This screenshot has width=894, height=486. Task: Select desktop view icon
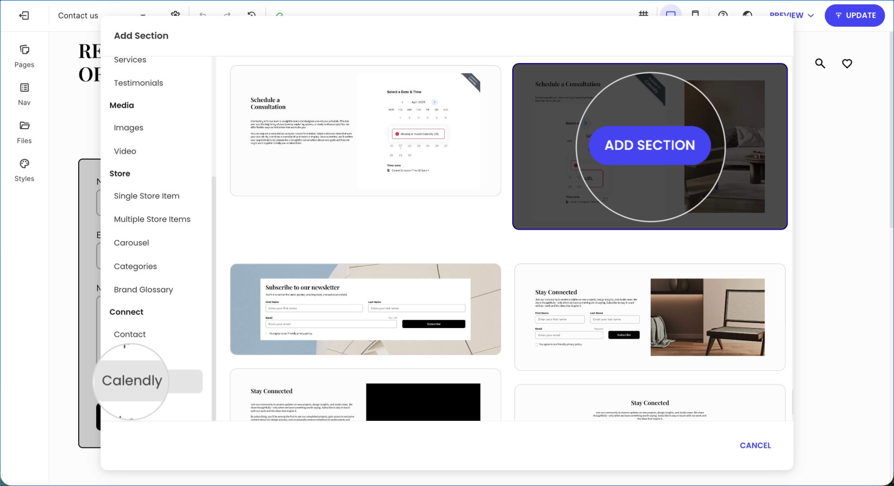pyautogui.click(x=671, y=13)
